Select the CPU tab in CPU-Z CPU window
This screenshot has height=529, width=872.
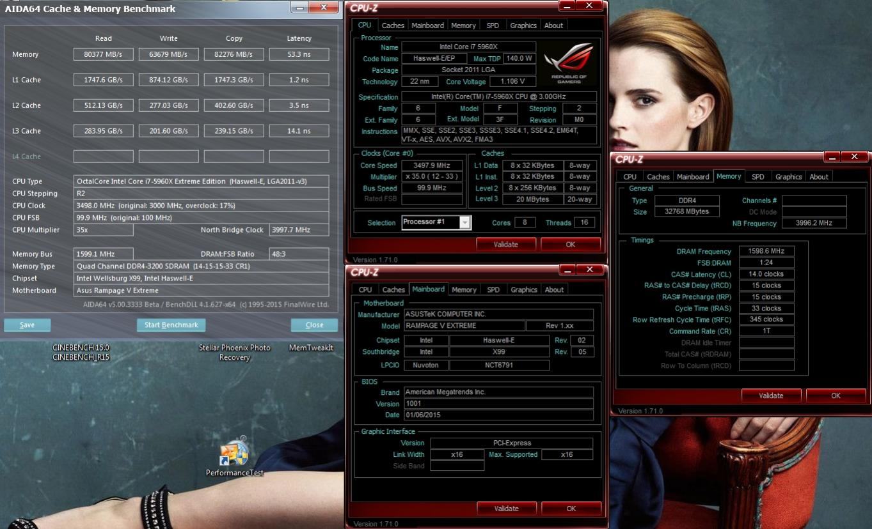click(x=365, y=25)
